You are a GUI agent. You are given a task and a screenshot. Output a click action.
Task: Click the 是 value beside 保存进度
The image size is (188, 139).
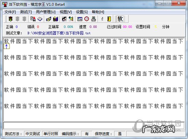[120, 134]
